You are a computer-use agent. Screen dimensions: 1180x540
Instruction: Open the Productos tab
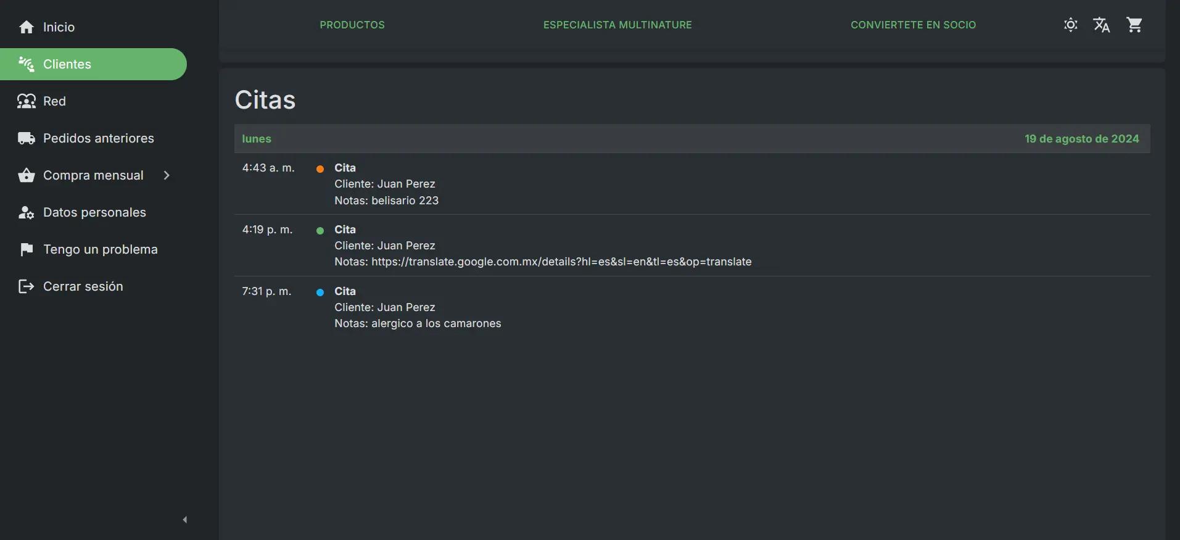[x=352, y=25]
